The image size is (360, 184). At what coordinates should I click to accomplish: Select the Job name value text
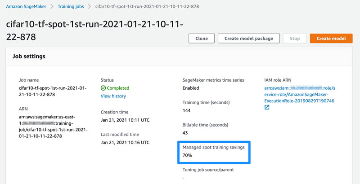click(x=53, y=91)
